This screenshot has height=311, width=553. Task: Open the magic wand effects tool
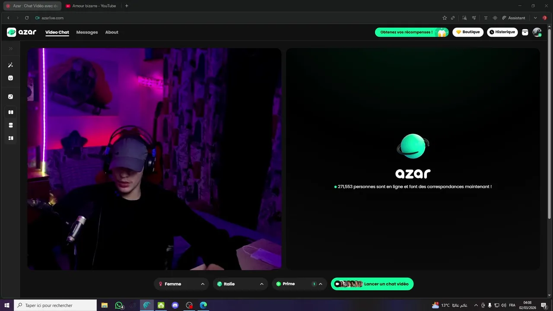point(11,65)
